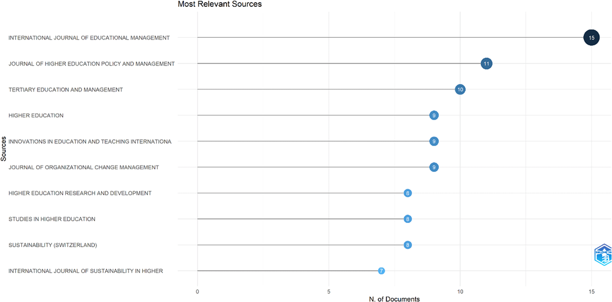The image size is (612, 302).
Task: Select the Higher Education Research and Development label
Action: point(80,193)
